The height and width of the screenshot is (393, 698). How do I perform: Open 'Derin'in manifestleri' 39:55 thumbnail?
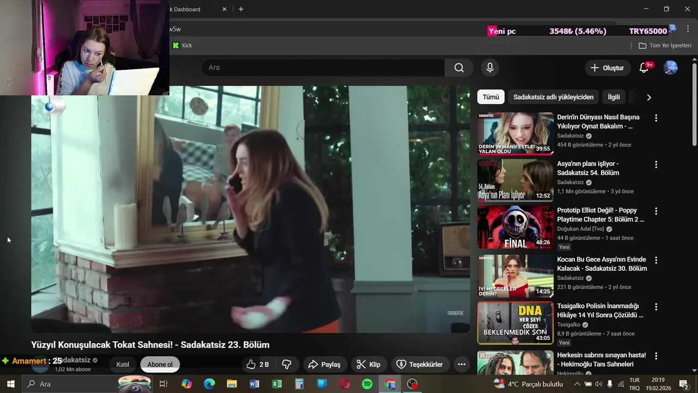(x=515, y=134)
